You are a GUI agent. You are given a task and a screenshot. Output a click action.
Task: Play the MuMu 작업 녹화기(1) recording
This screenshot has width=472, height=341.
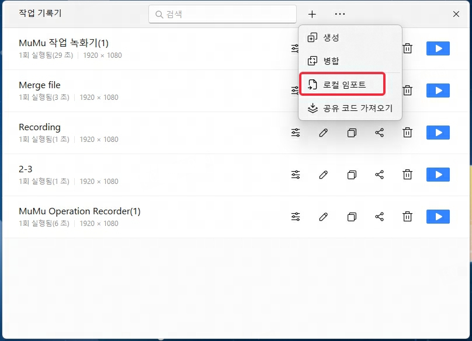(438, 48)
